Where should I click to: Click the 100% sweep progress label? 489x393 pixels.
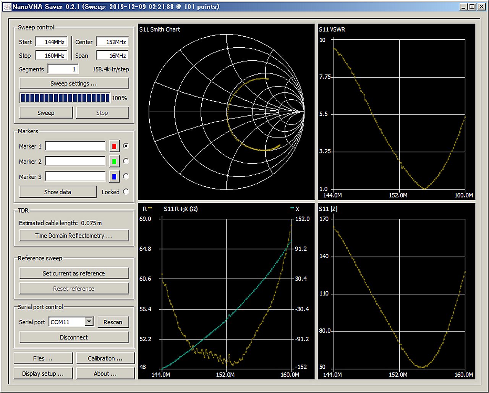[x=120, y=98]
